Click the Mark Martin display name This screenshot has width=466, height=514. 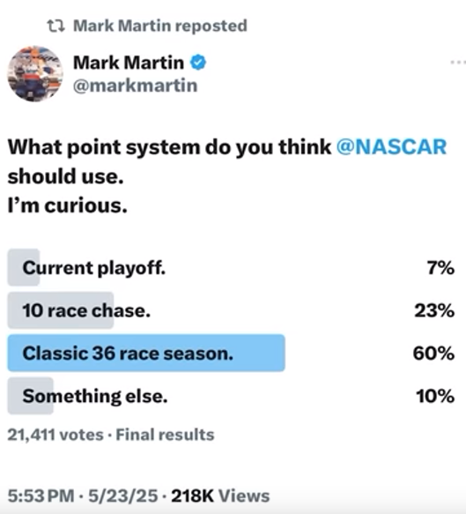pos(129,63)
